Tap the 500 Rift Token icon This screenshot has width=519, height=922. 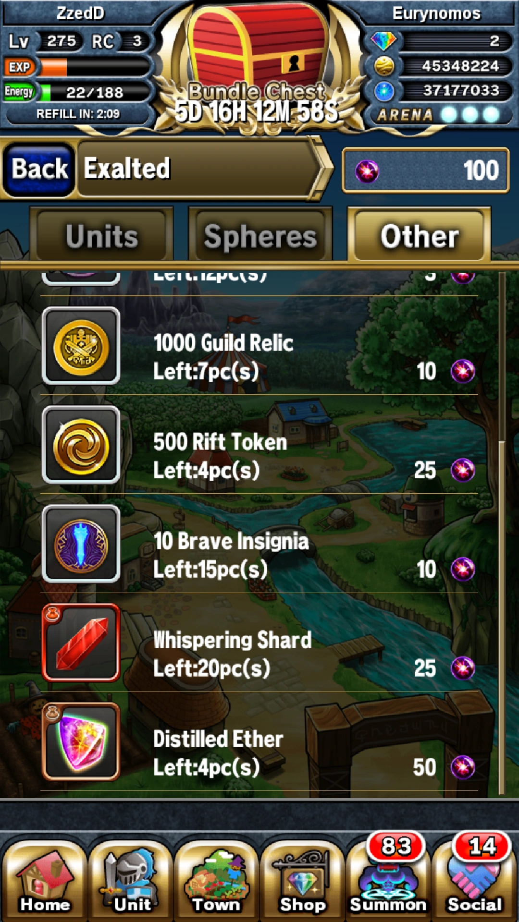coord(81,445)
